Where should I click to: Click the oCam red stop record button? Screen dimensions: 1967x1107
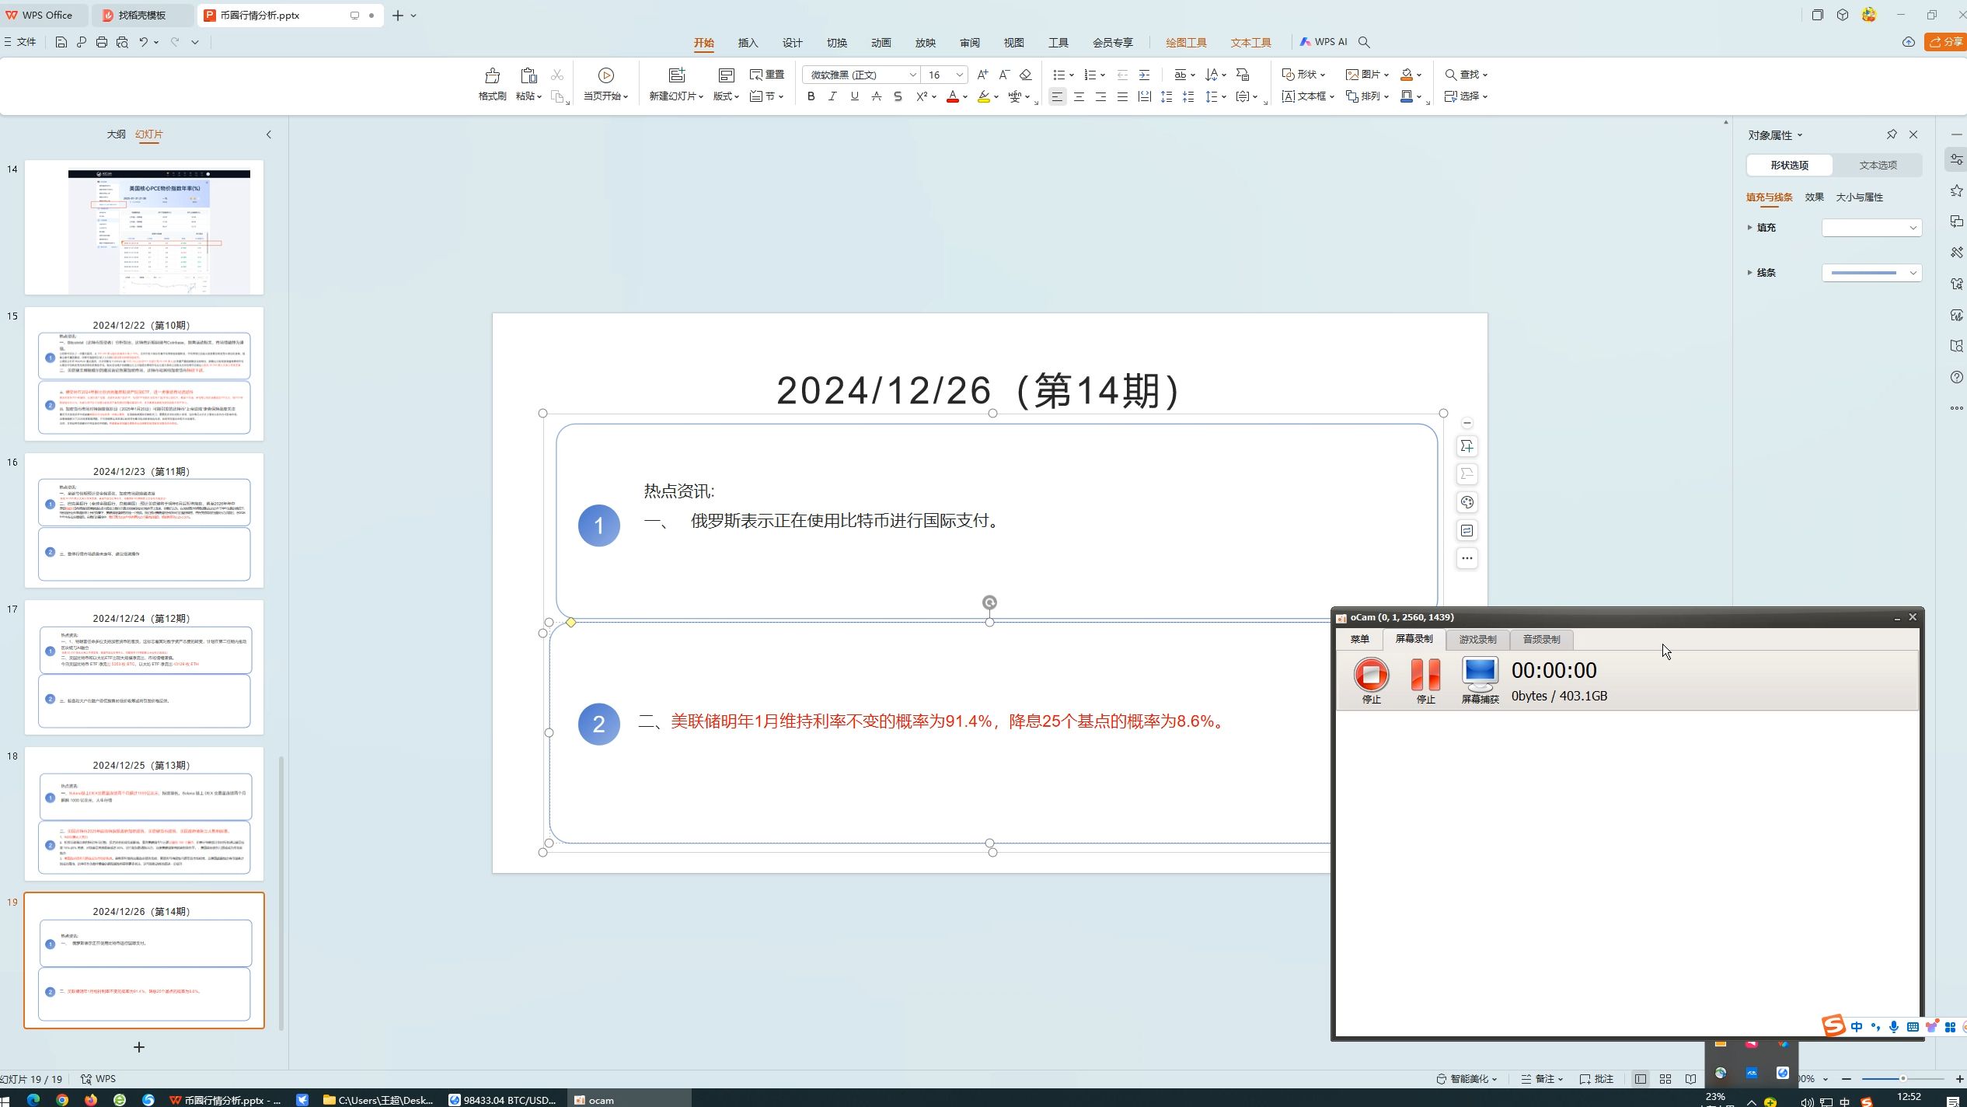click(1370, 674)
